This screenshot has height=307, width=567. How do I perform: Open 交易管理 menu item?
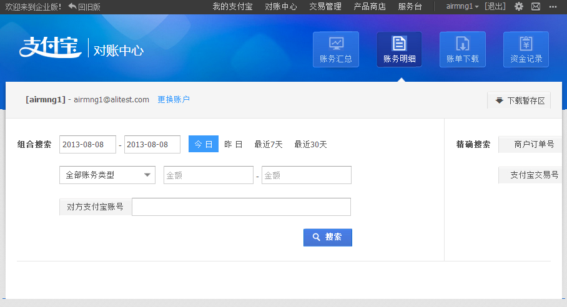(325, 6)
